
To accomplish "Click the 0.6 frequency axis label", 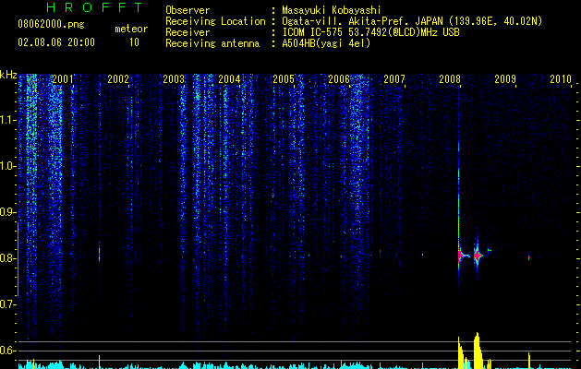I will 7,351.
